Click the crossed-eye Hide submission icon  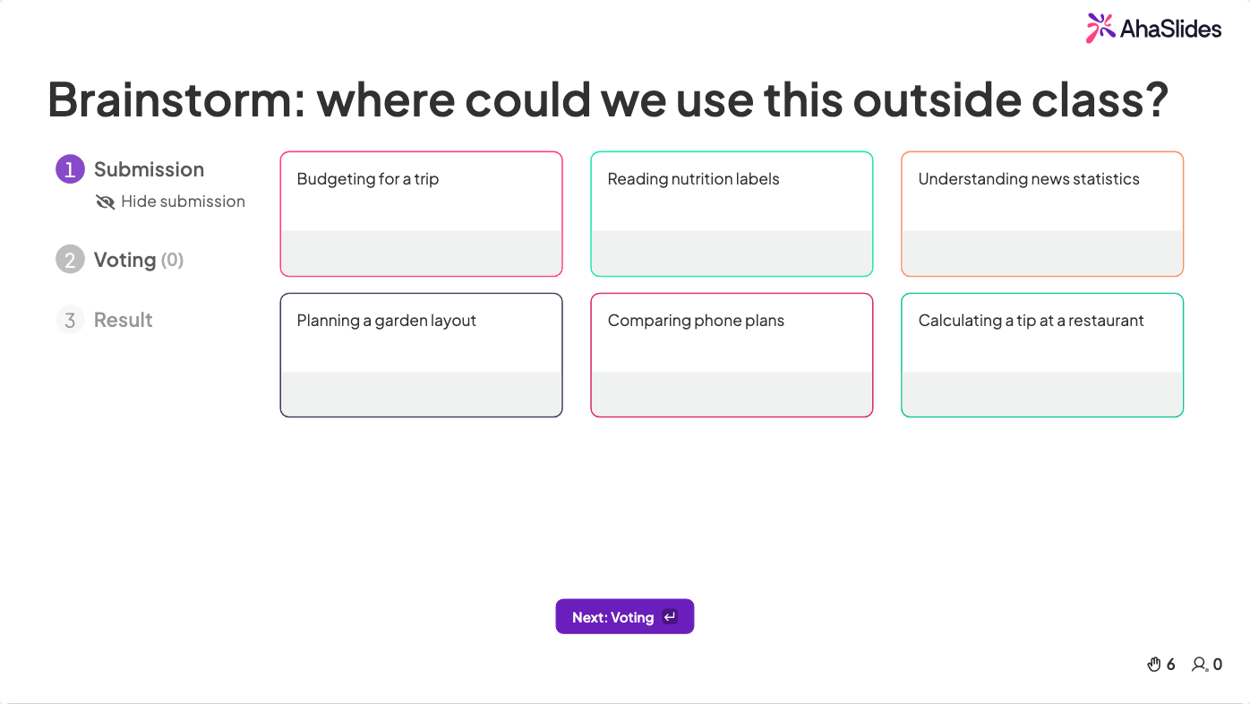point(105,202)
